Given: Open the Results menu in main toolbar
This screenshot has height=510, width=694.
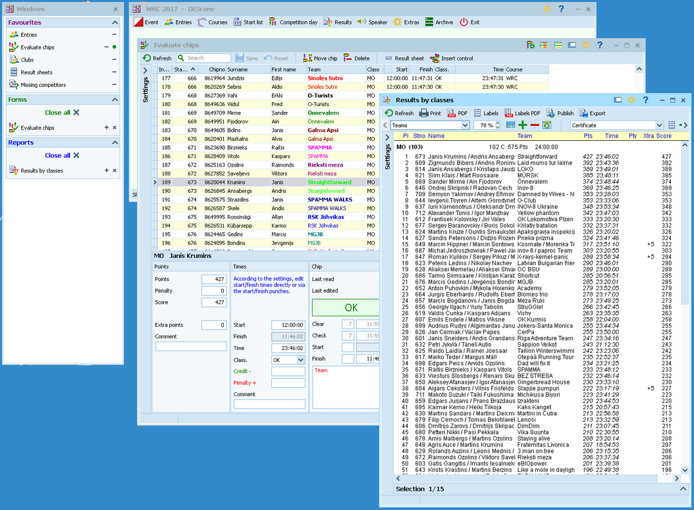Looking at the screenshot, I should click(337, 22).
